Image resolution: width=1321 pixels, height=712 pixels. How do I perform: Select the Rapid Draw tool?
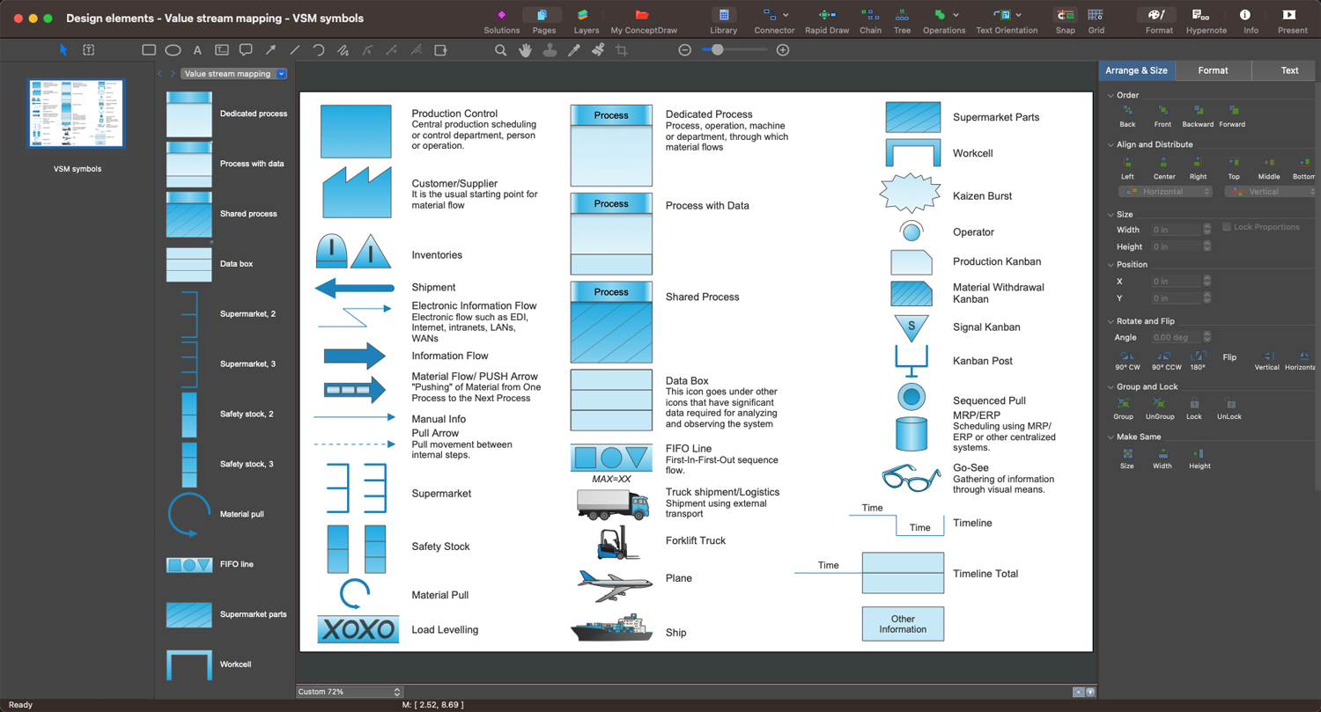click(x=826, y=16)
